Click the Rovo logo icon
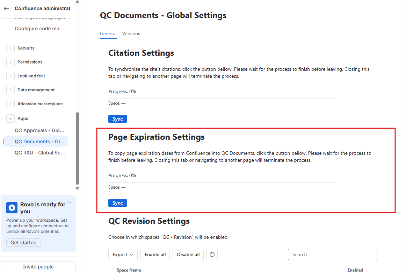The image size is (406, 274). (12, 208)
